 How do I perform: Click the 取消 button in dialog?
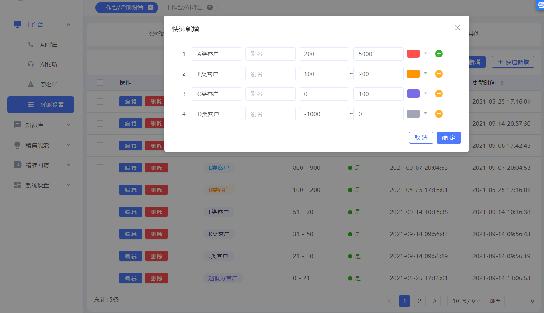coord(421,138)
